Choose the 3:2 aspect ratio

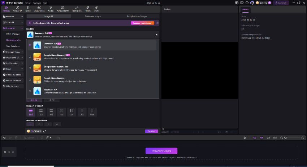click(41, 112)
